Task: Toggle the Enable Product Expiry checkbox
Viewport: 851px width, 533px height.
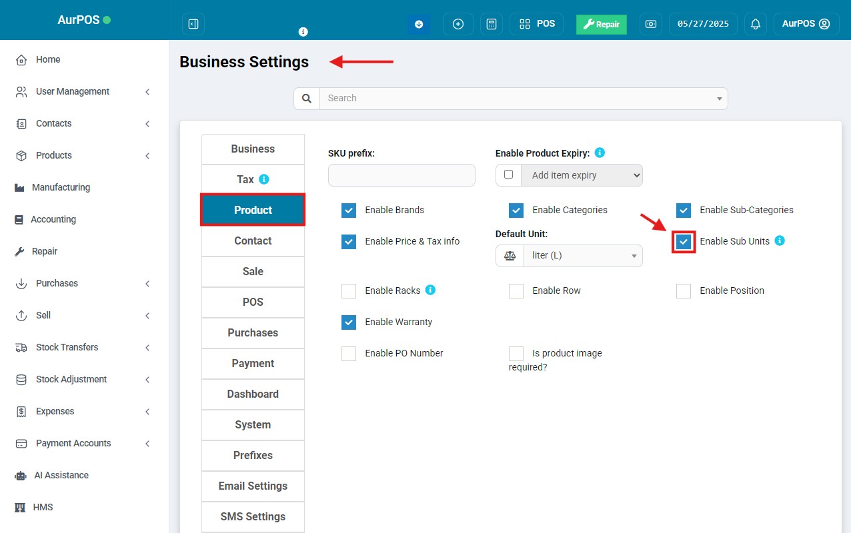Action: tap(509, 175)
